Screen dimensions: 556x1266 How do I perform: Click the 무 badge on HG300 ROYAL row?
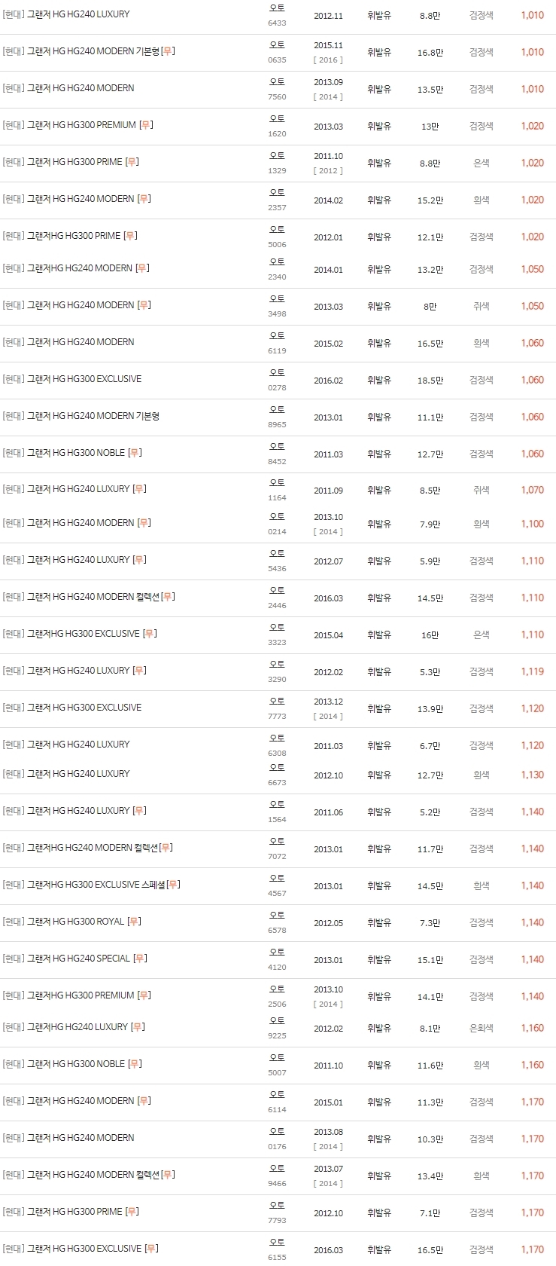coord(134,922)
